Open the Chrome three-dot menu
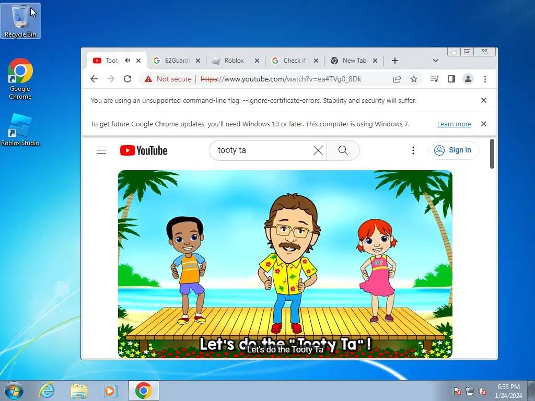The image size is (535, 401). pos(485,79)
